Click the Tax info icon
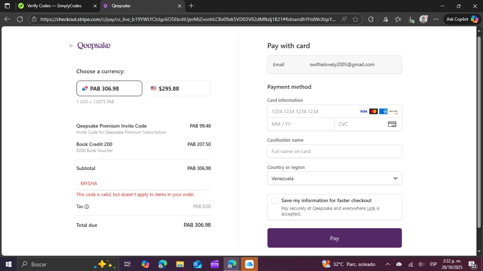 pos(87,207)
